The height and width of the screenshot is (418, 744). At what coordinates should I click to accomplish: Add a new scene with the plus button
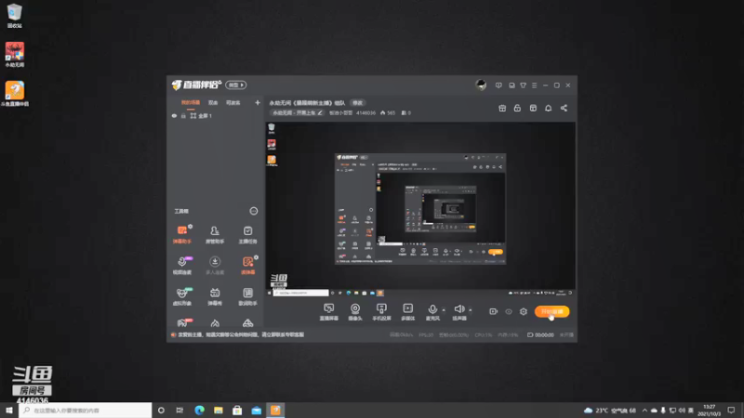point(258,102)
